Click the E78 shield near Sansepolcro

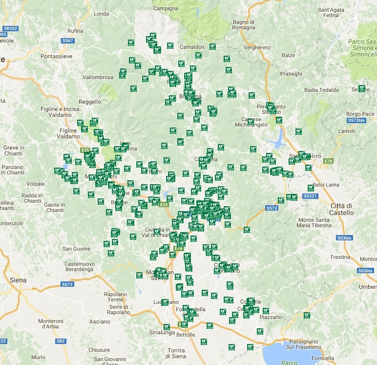329,161
